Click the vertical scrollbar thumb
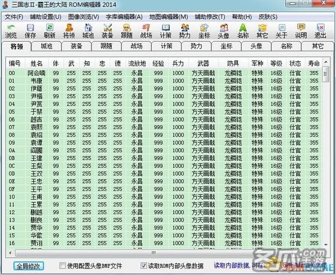336x275 pixels. click(x=326, y=74)
